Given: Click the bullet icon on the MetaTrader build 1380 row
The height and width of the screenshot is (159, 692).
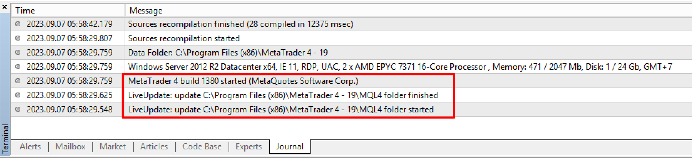Looking at the screenshot, I should [x=18, y=81].
